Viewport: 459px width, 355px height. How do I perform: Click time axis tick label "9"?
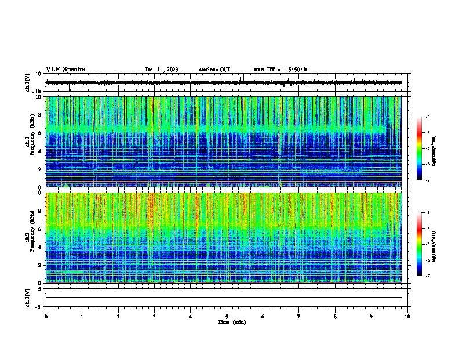click(x=371, y=317)
